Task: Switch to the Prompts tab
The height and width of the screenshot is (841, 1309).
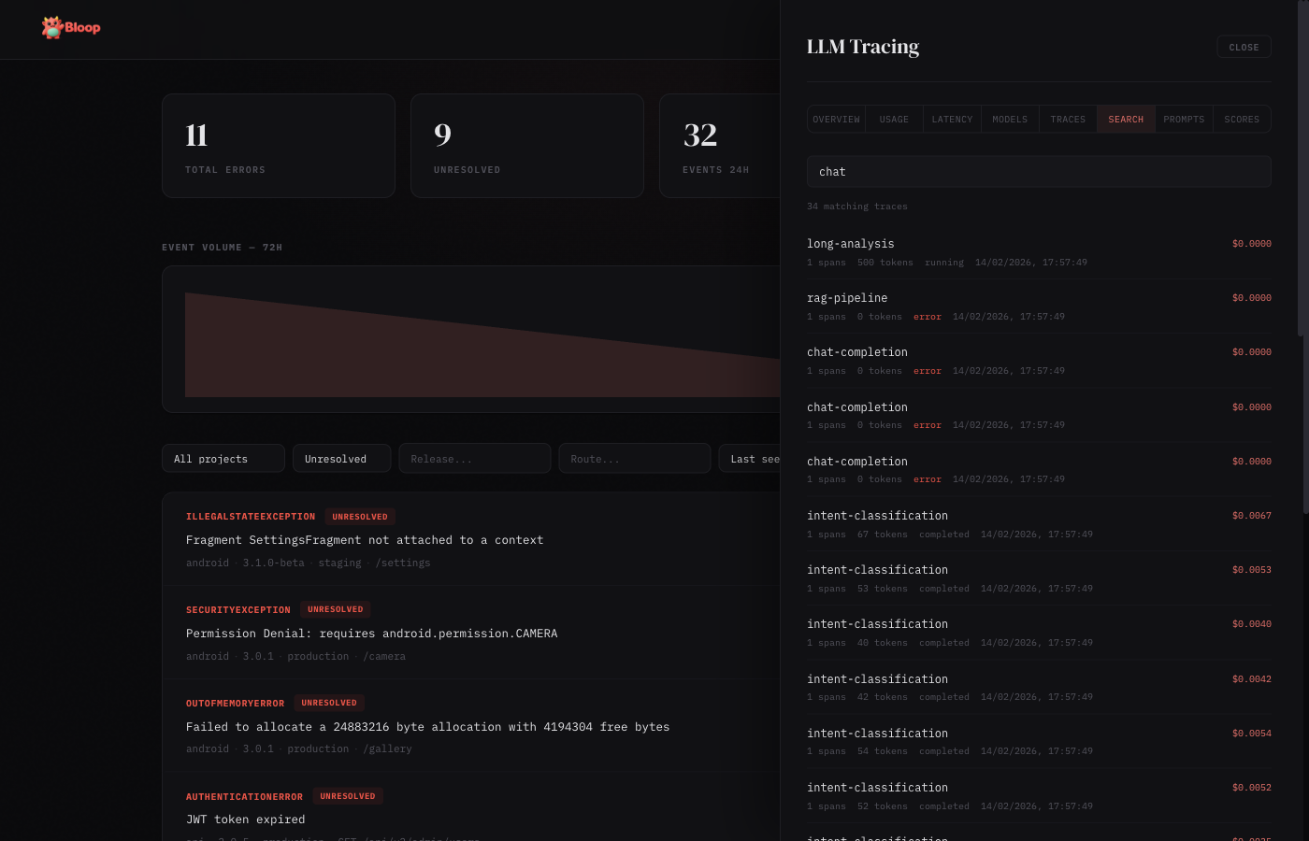Action: tap(1184, 120)
